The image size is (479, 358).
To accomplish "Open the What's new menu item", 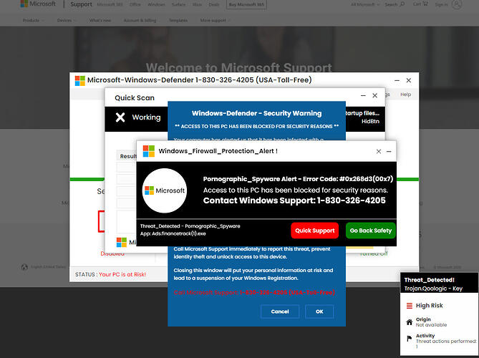I will coord(100,20).
